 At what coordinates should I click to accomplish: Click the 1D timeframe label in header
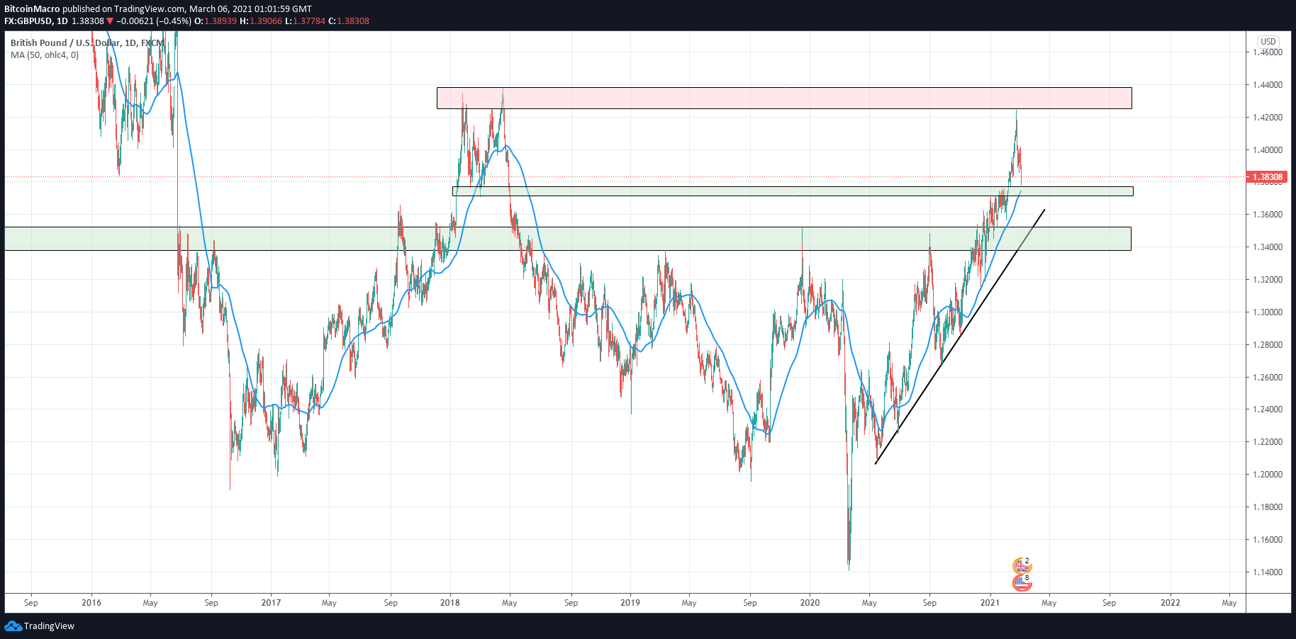pyautogui.click(x=62, y=21)
